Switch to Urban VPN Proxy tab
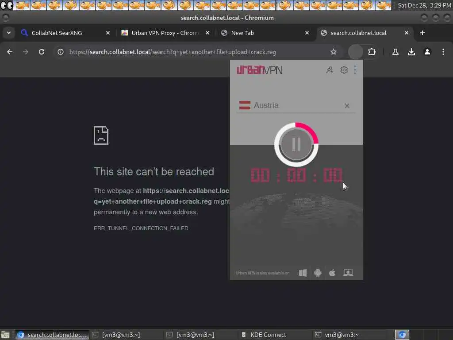Viewport: 453px width, 340px height. pos(165,33)
